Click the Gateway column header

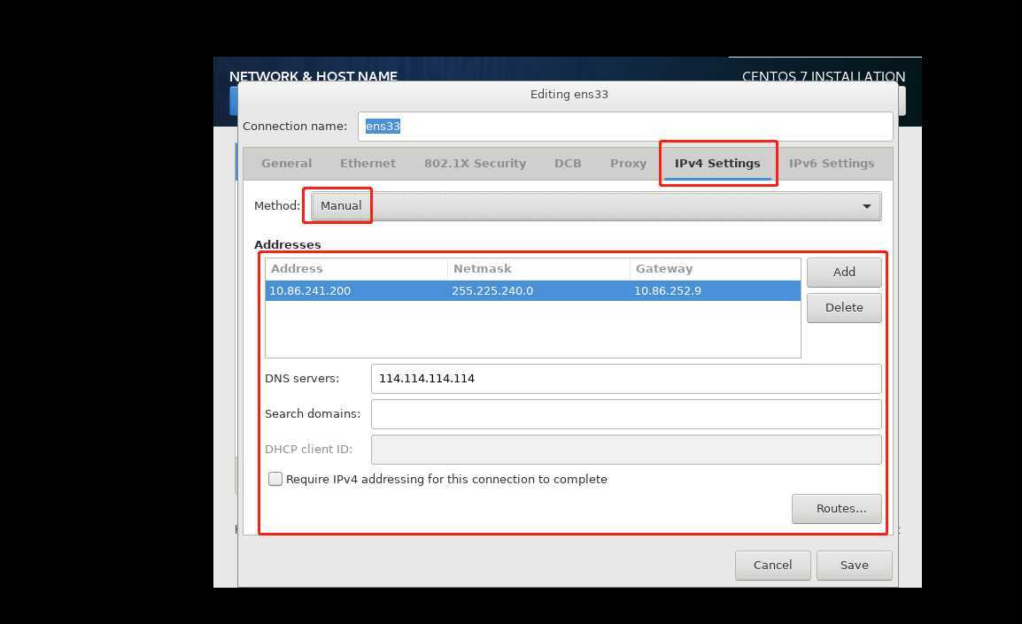tap(715, 269)
